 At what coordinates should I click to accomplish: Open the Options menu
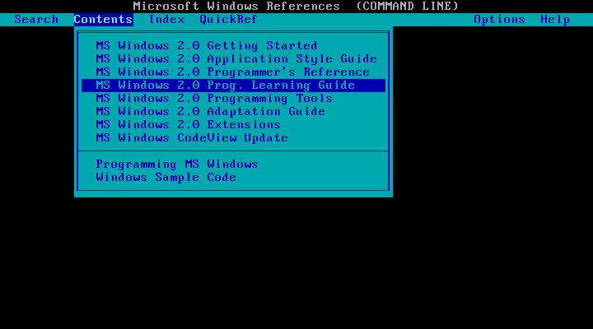pyautogui.click(x=499, y=20)
